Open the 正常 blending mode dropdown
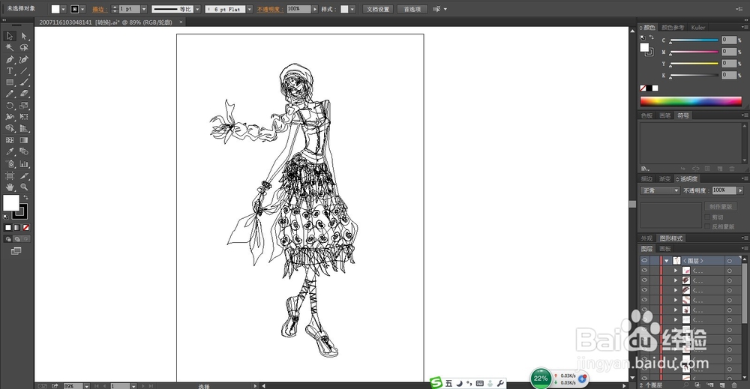The width and height of the screenshot is (750, 389). pos(660,190)
